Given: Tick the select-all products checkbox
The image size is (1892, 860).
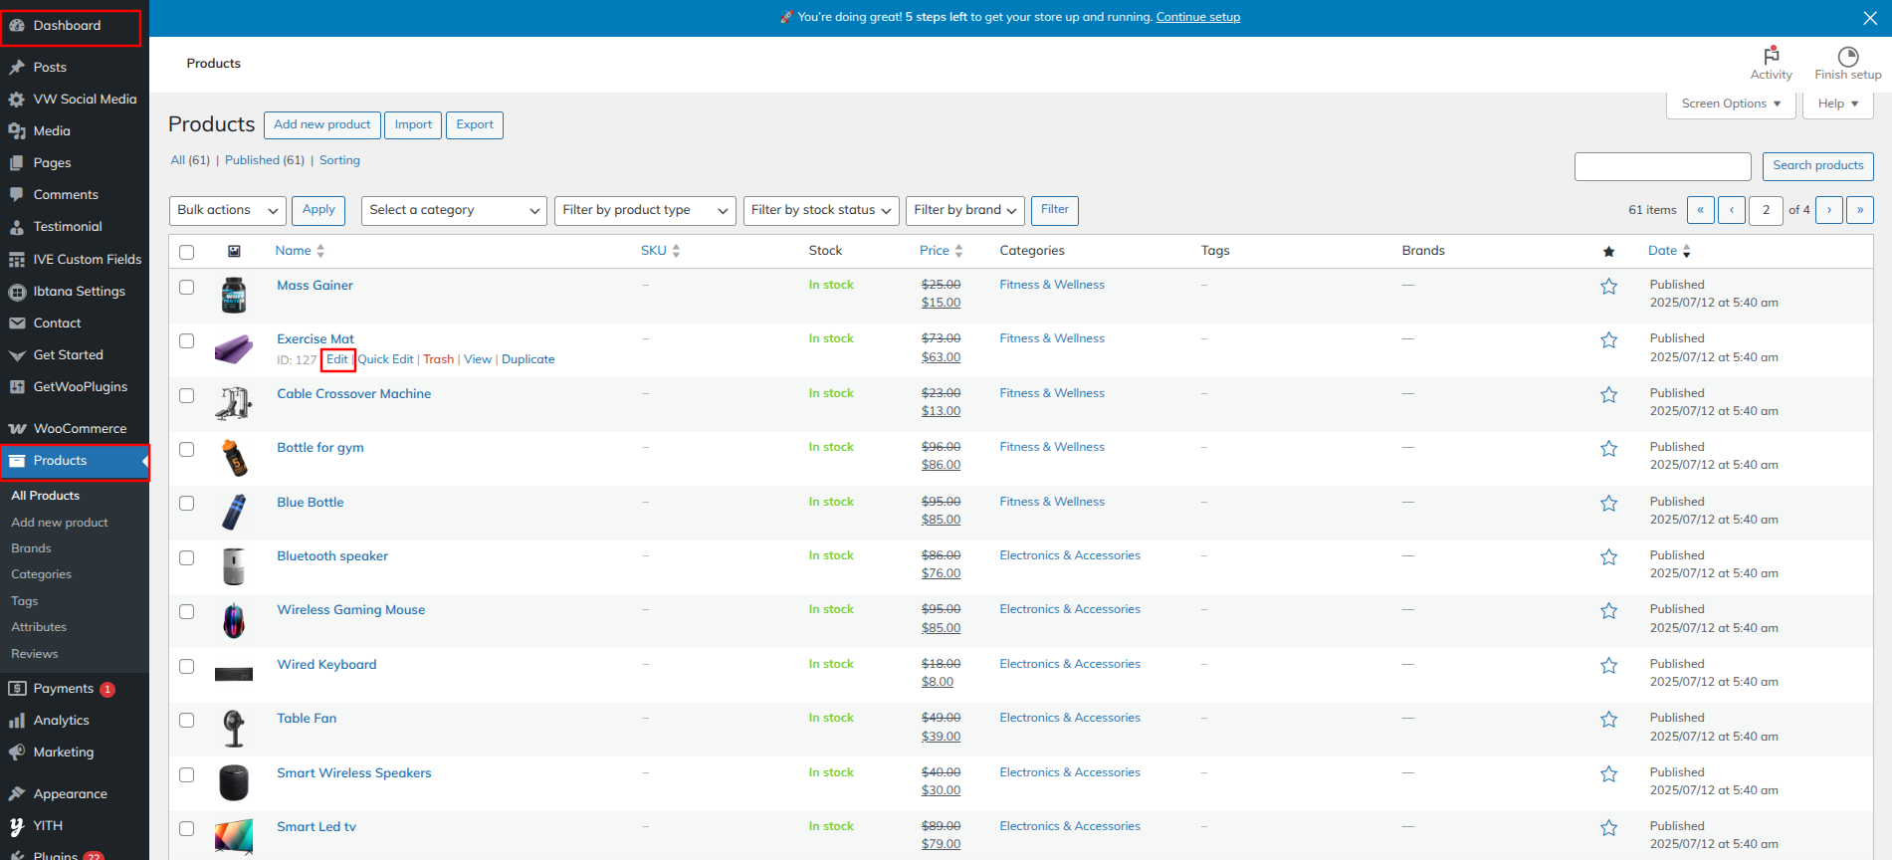Looking at the screenshot, I should pyautogui.click(x=186, y=252).
